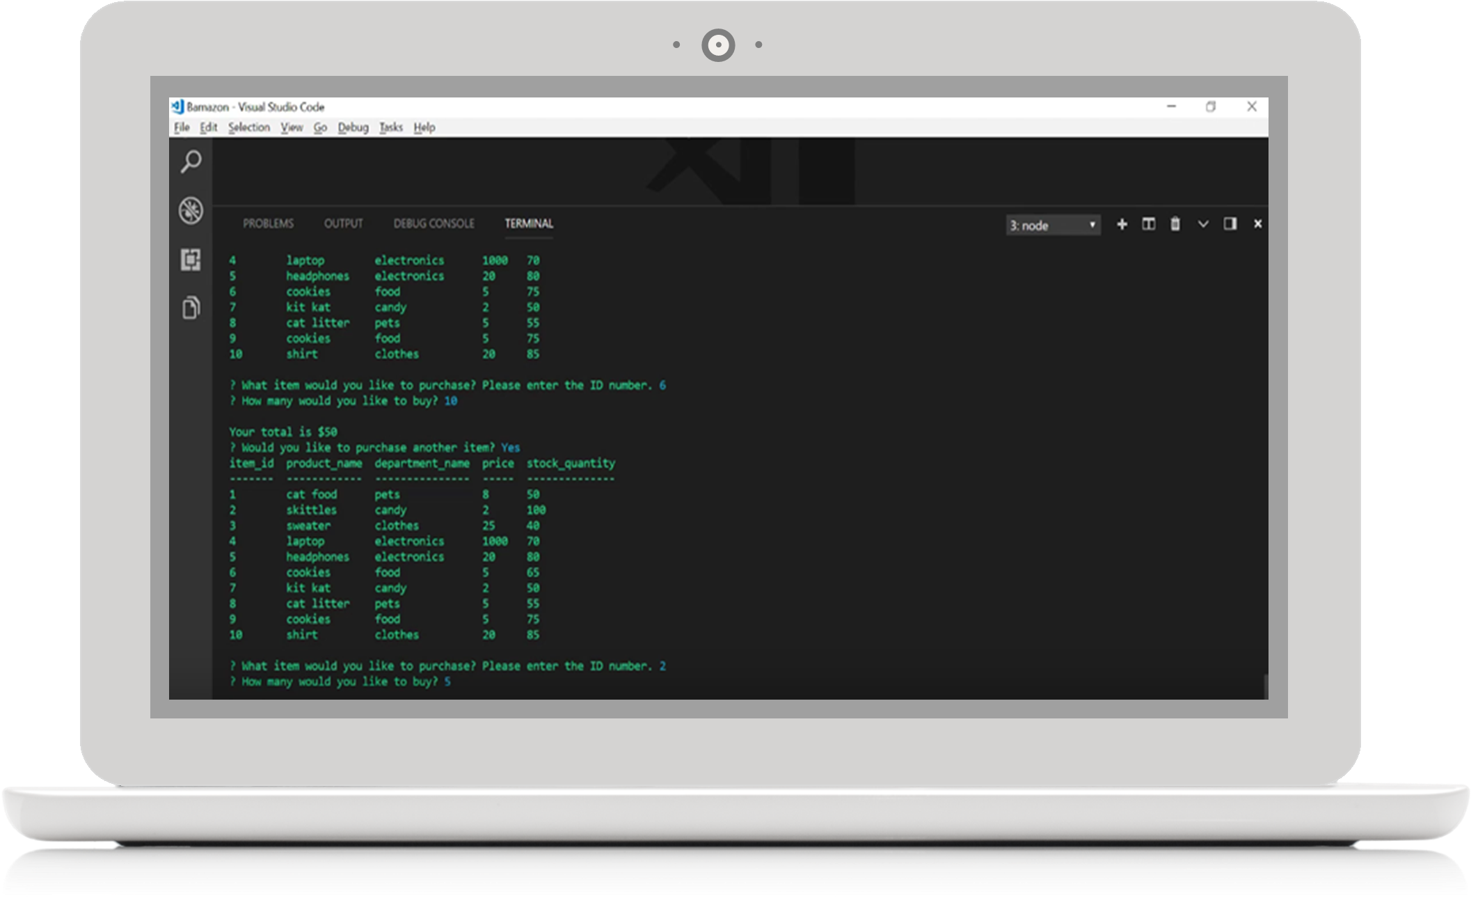1471x905 pixels.
Task: Click the VS Code logo in title bar
Action: pos(177,107)
